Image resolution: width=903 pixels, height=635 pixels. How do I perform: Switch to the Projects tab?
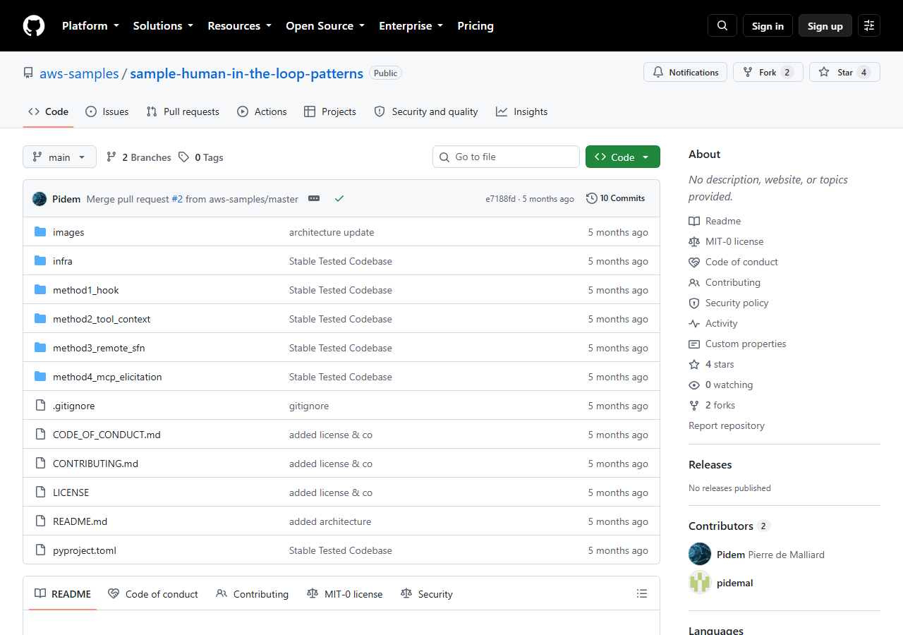coord(330,111)
